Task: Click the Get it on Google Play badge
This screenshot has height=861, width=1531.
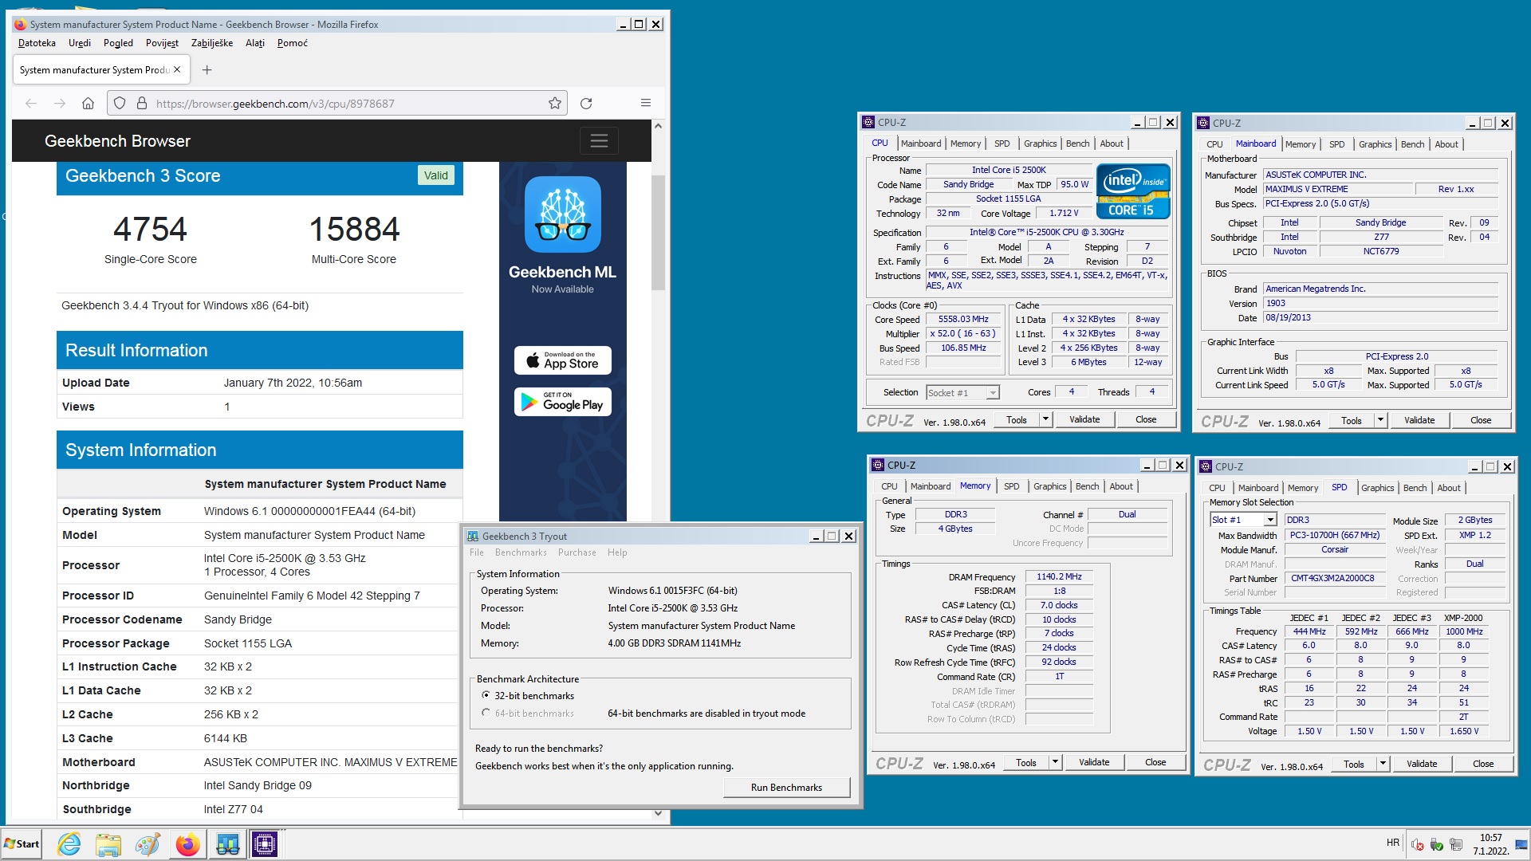Action: [x=563, y=402]
